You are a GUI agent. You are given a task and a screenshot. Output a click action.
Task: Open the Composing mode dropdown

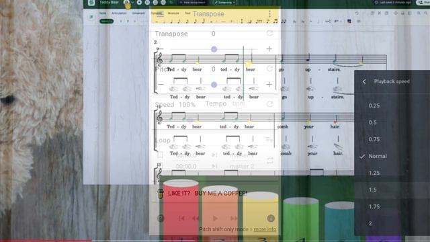pyautogui.click(x=225, y=3)
